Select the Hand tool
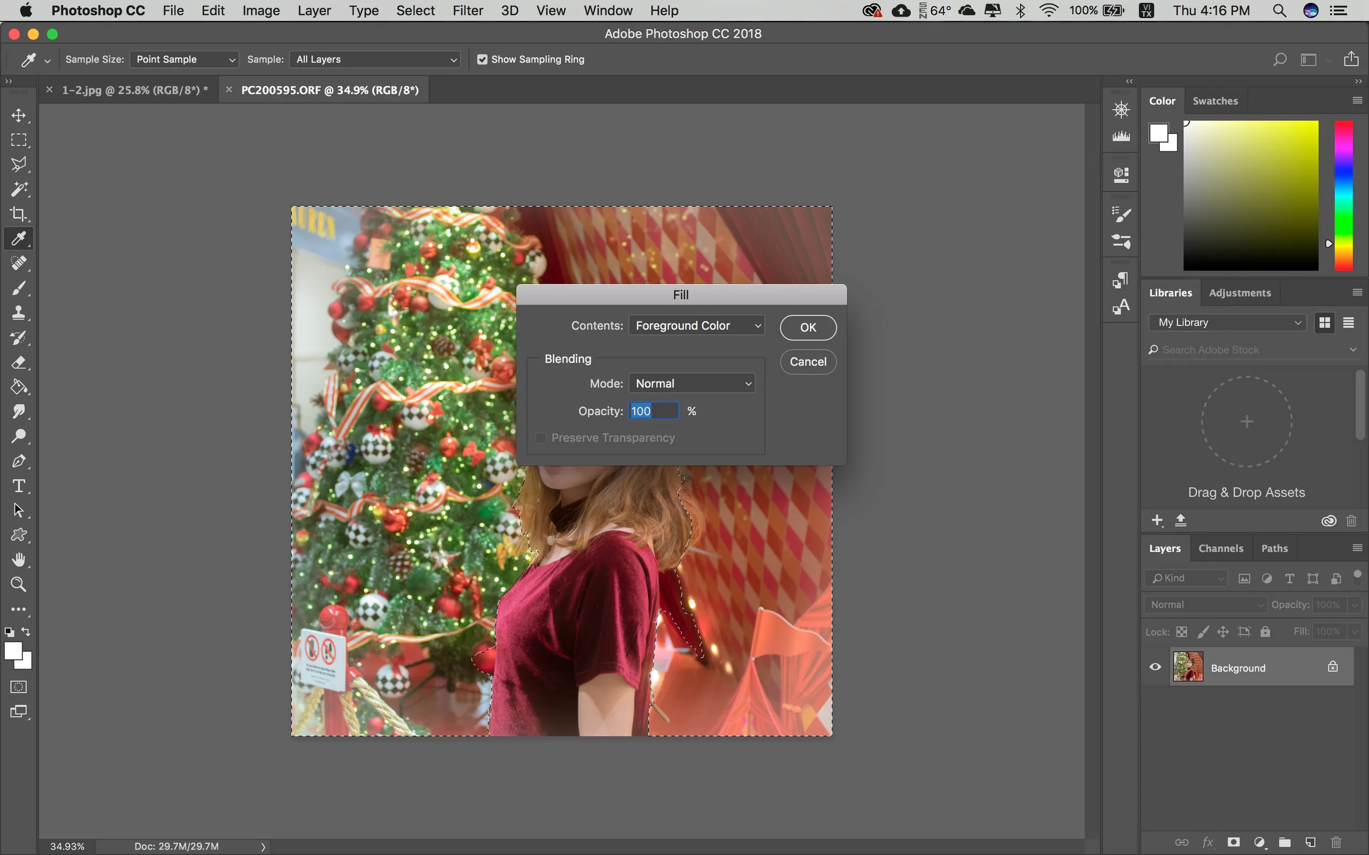This screenshot has height=855, width=1369. [x=19, y=560]
